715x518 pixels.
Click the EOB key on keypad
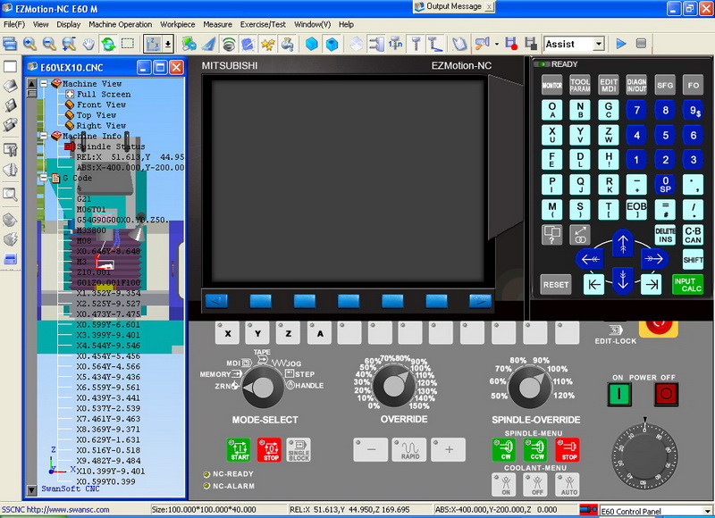[636, 210]
